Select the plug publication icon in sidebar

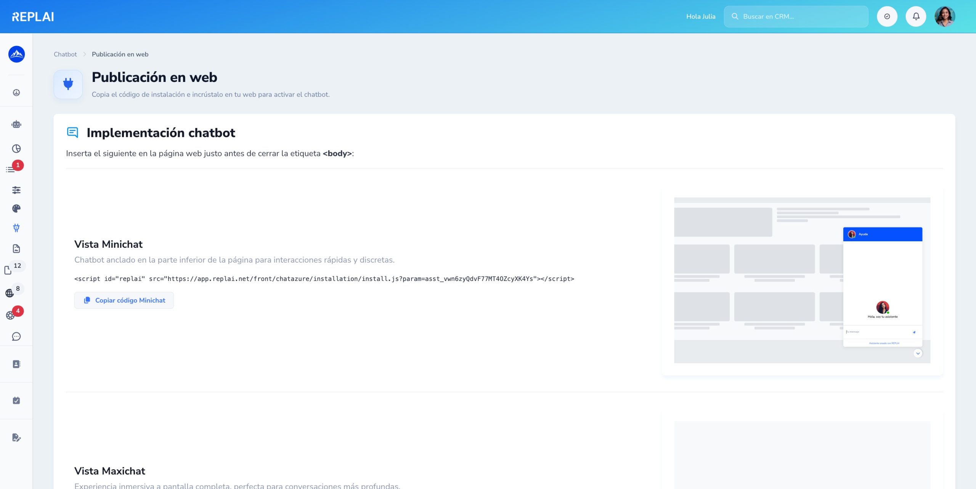pyautogui.click(x=16, y=228)
